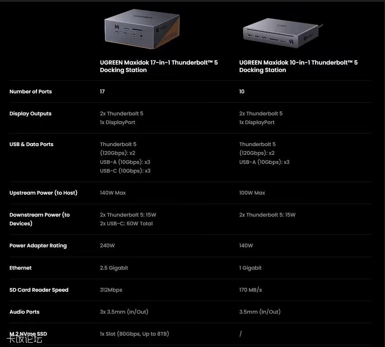Select the Display Outputs row label

30,114
